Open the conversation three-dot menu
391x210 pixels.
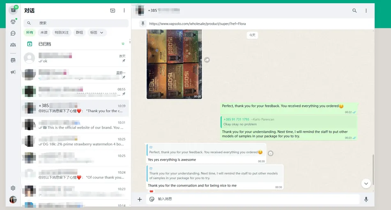(366, 10)
